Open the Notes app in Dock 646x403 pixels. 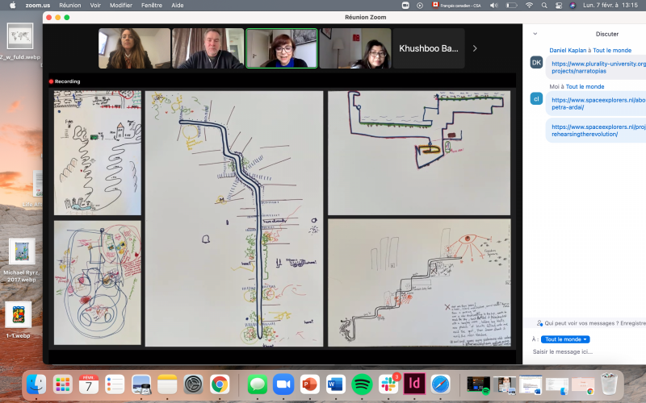pyautogui.click(x=167, y=384)
